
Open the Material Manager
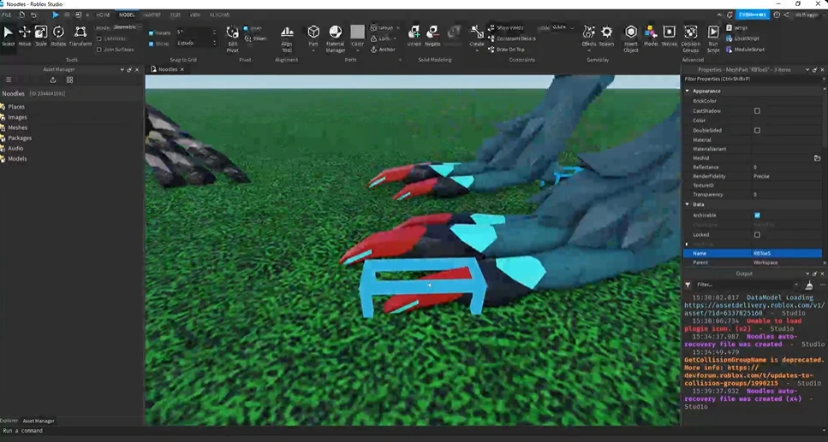click(x=336, y=38)
